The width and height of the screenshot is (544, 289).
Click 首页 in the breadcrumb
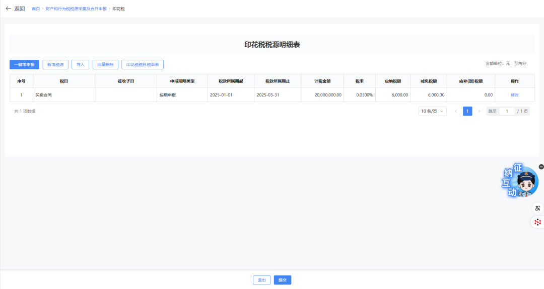pyautogui.click(x=36, y=9)
